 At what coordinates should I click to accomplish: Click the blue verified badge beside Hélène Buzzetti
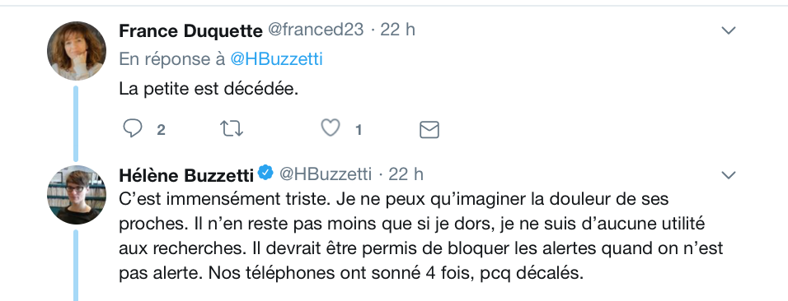(265, 173)
